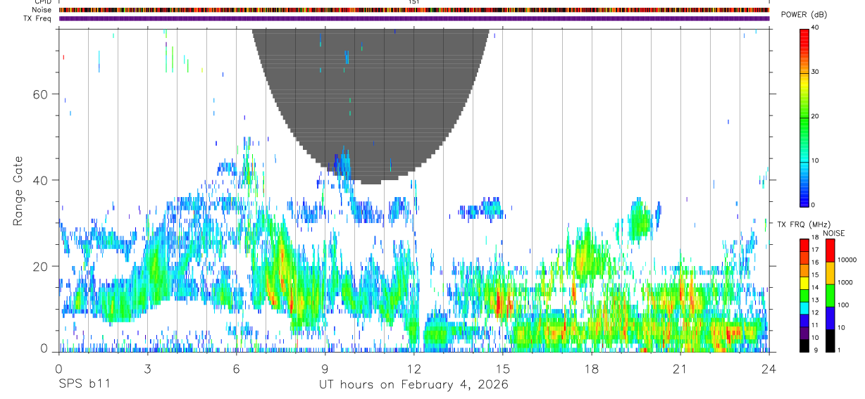Click the 12 tick on the UT hours axis
Screen dimensions: 865x399
(x=413, y=369)
